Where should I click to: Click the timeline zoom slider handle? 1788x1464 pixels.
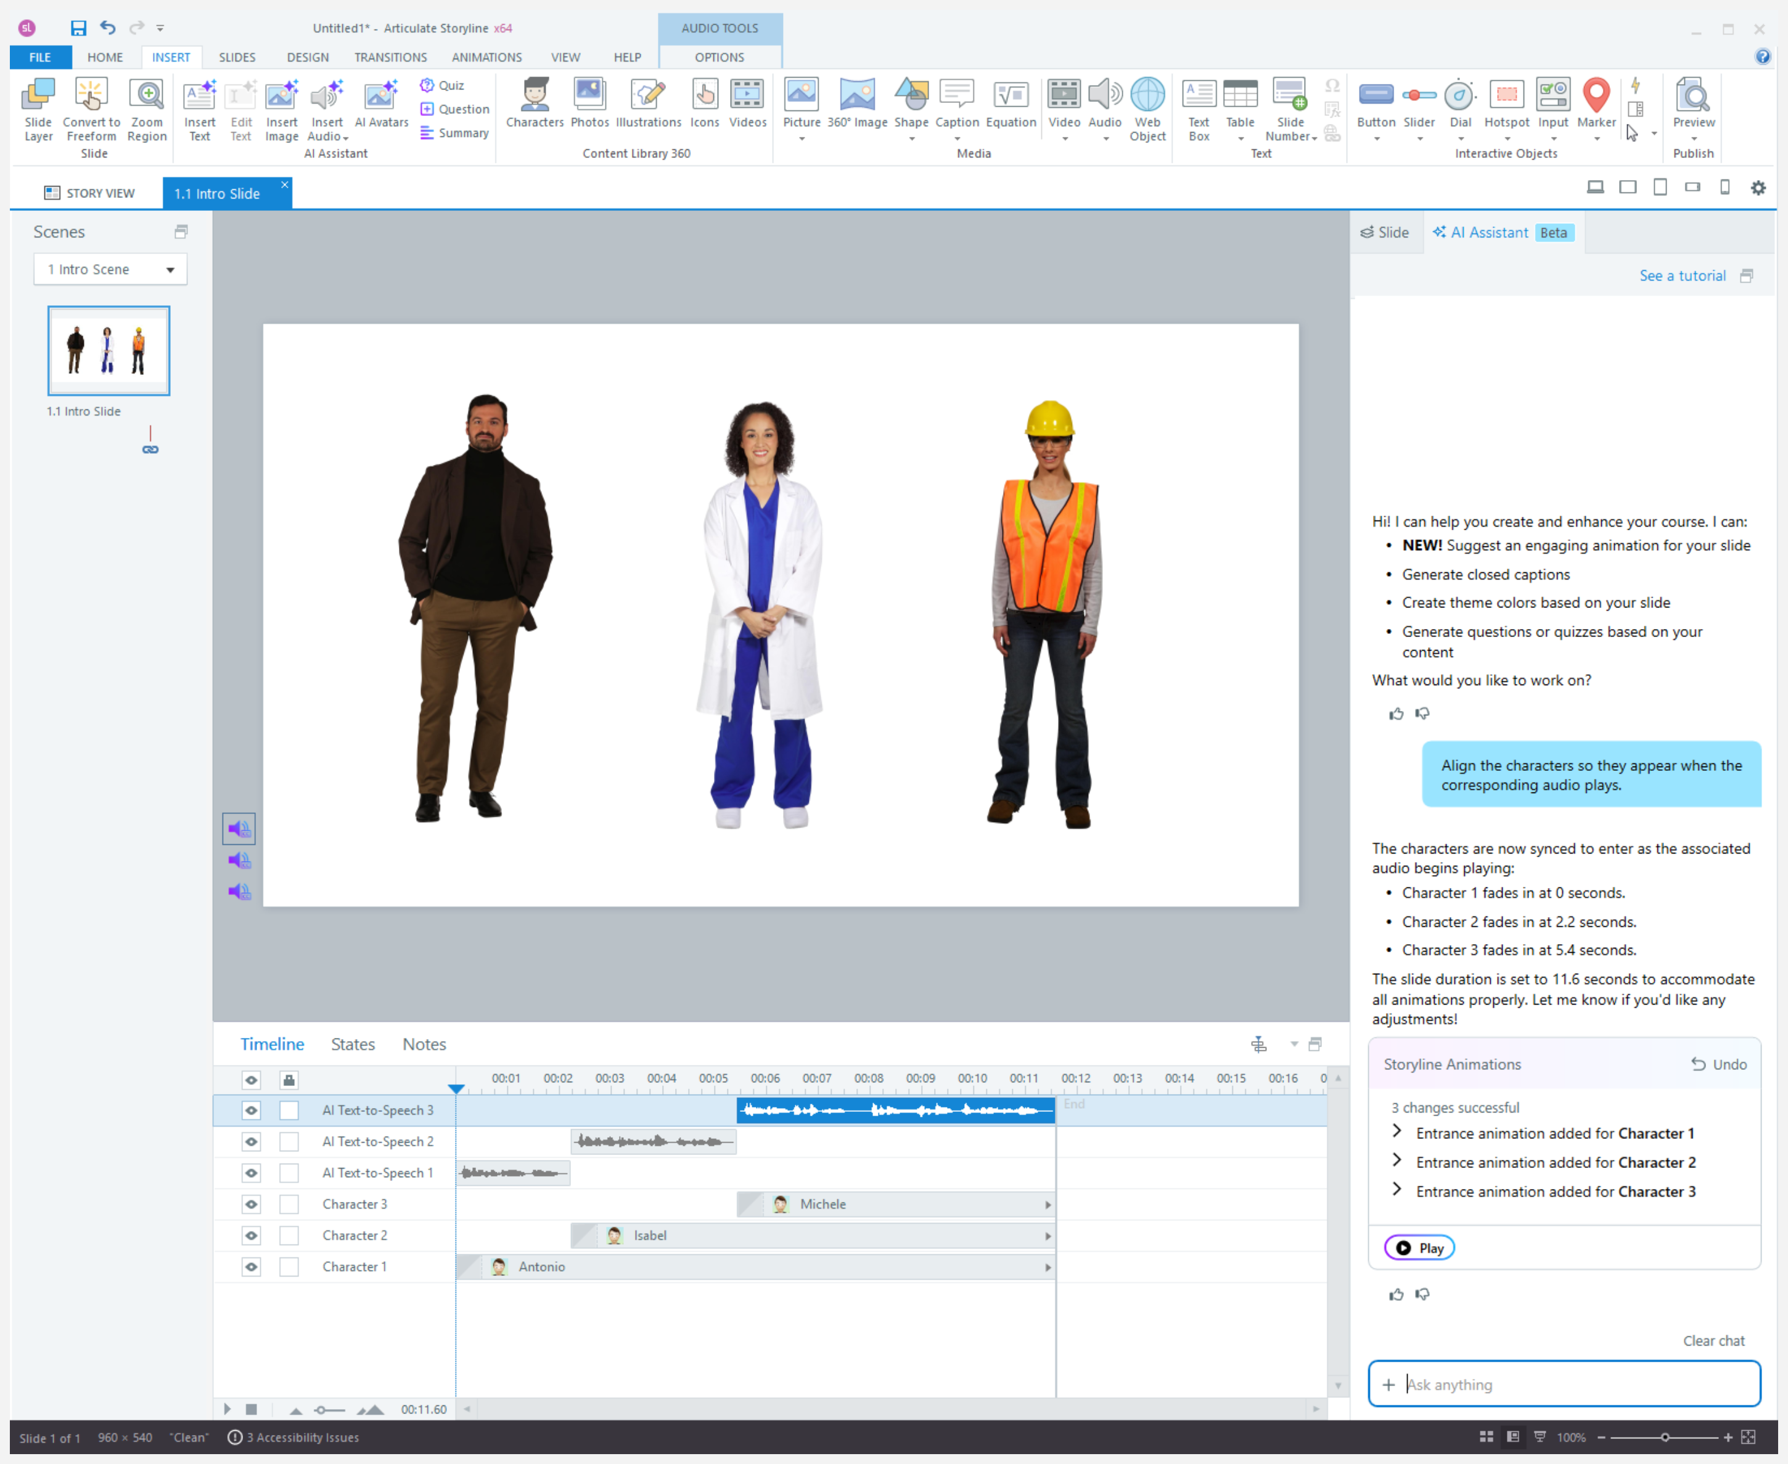[321, 1410]
